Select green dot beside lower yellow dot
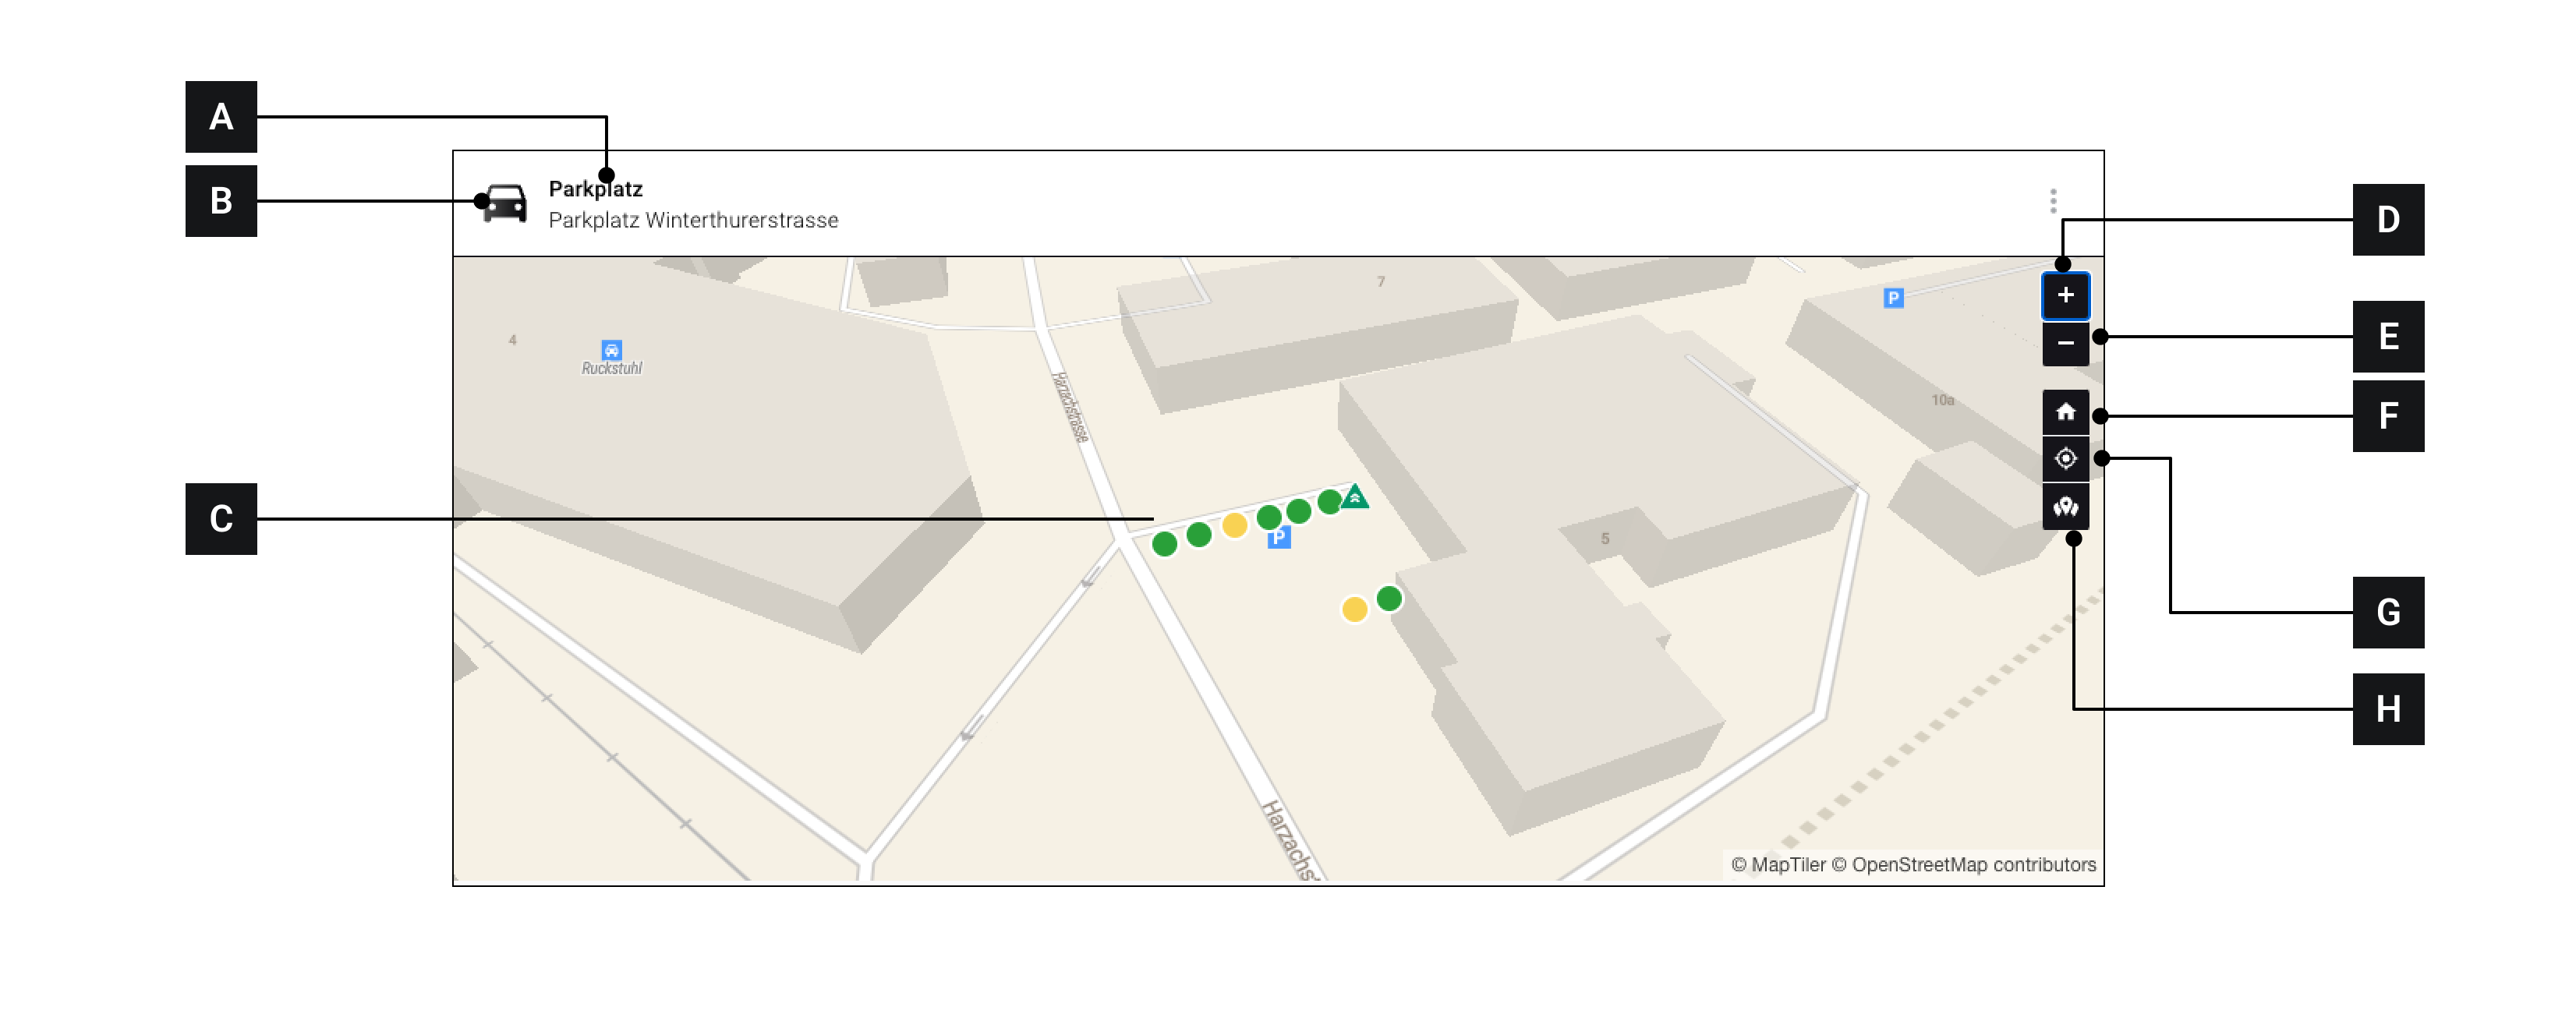Screen dimensions: 2576x1021 click(1389, 599)
